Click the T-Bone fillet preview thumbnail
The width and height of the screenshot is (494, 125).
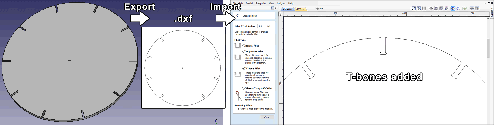coord(238,74)
